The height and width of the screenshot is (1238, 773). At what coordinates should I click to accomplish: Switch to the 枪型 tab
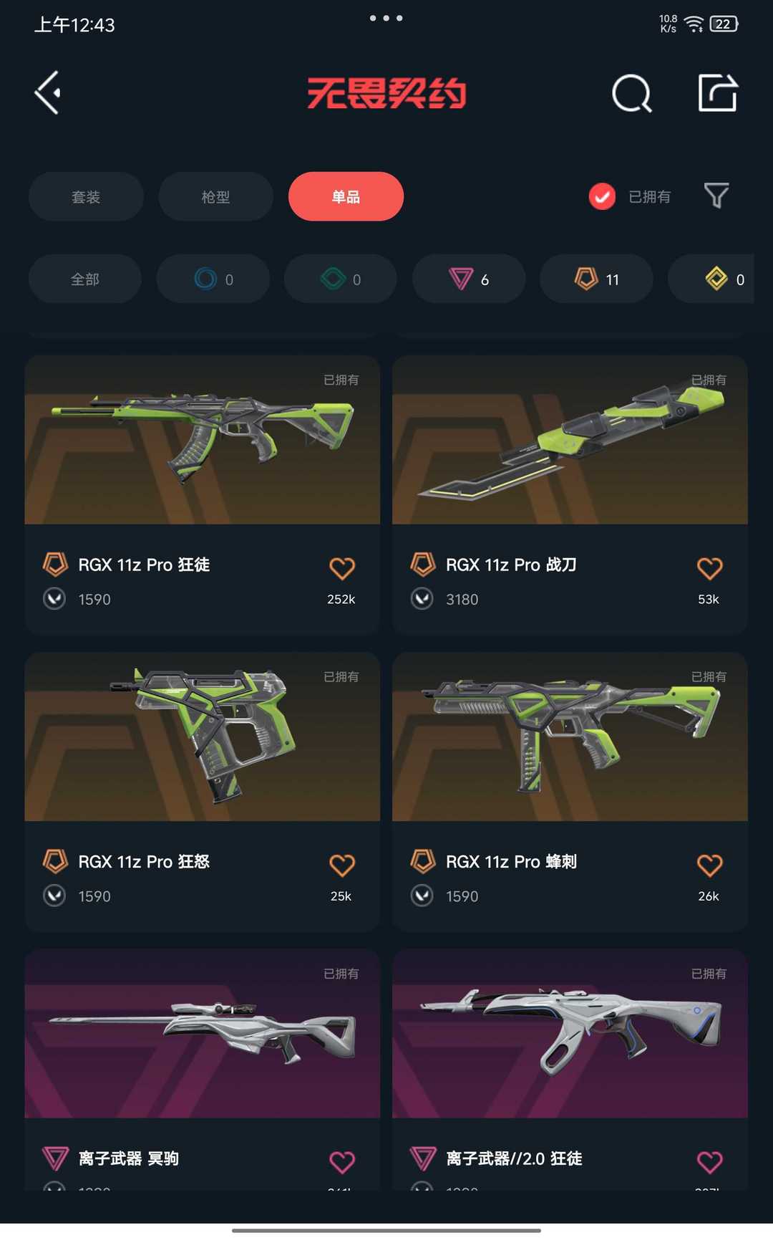[215, 196]
